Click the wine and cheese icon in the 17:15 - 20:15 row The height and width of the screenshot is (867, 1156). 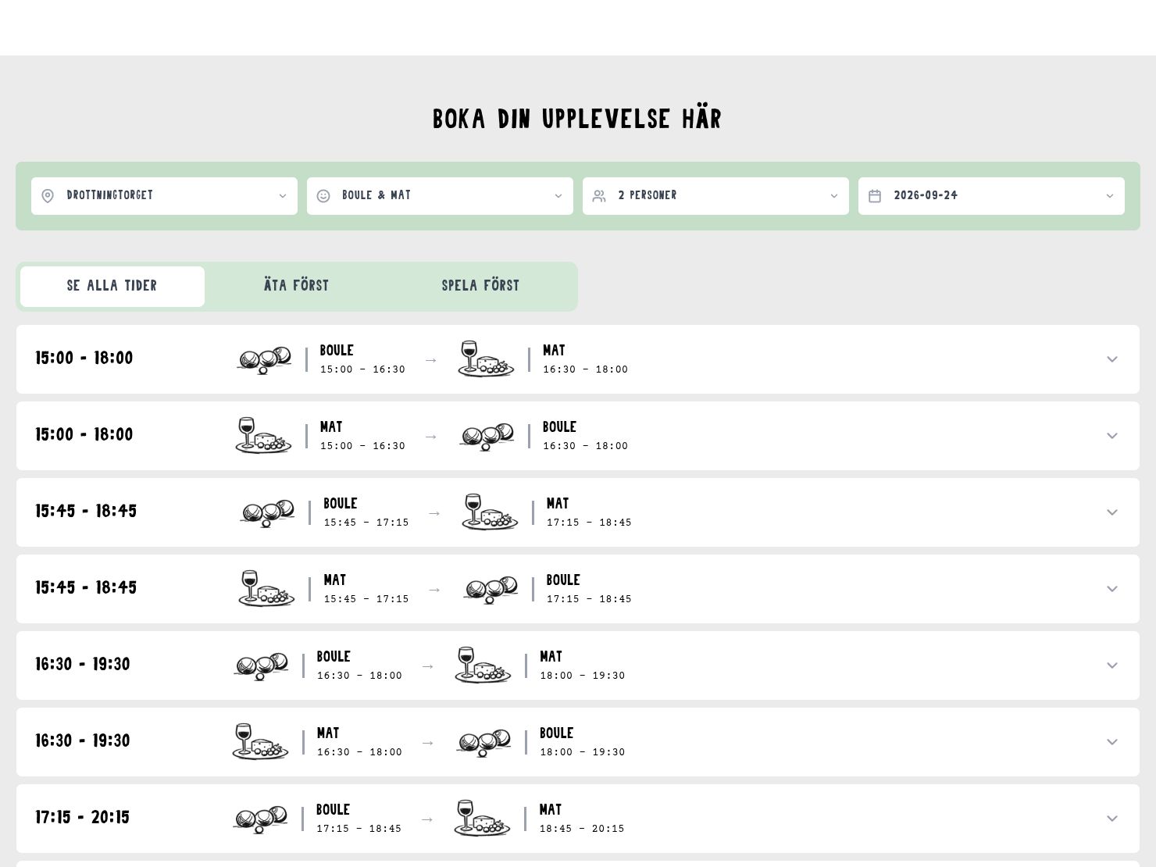coord(482,819)
